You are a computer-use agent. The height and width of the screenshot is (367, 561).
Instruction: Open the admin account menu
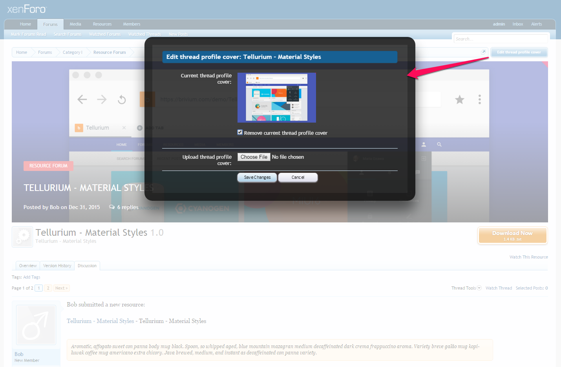click(x=499, y=24)
